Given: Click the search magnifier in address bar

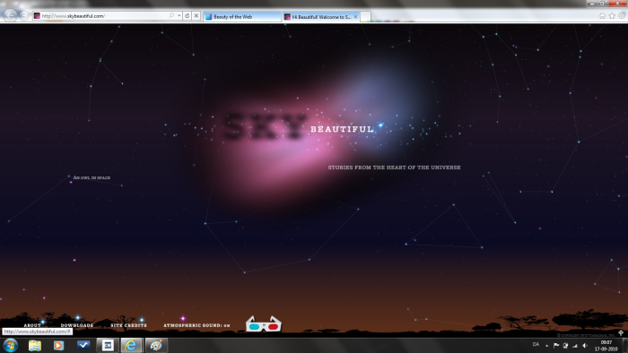Looking at the screenshot, I should click(x=171, y=16).
